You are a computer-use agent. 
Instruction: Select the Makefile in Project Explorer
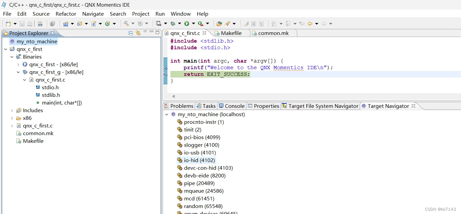[x=33, y=141]
